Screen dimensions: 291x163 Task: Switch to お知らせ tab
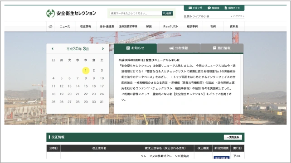tap(135, 48)
